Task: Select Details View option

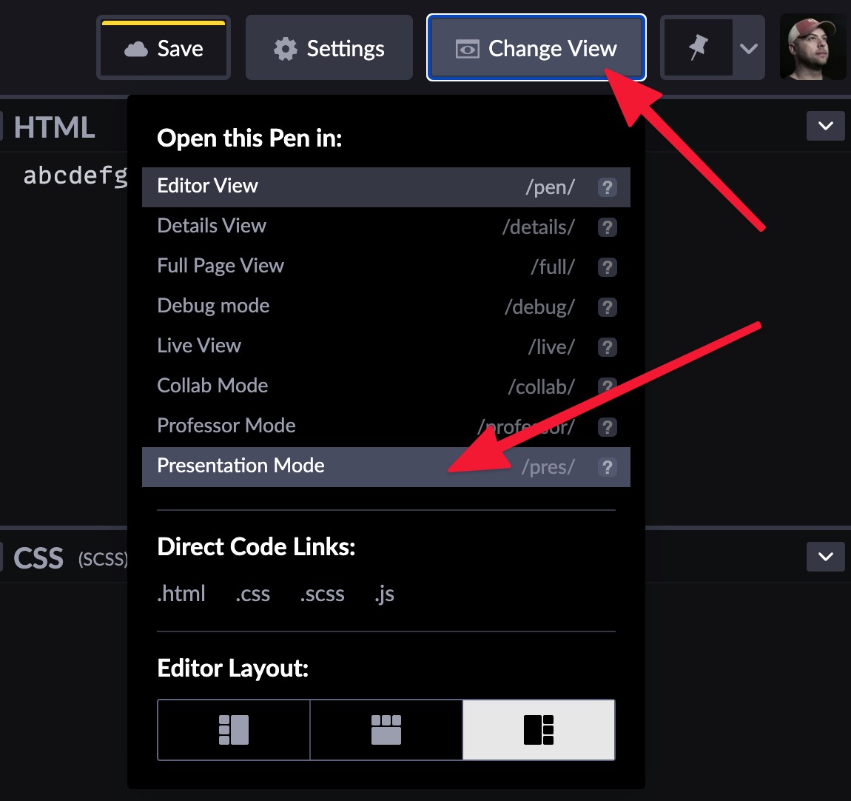Action: coord(386,227)
